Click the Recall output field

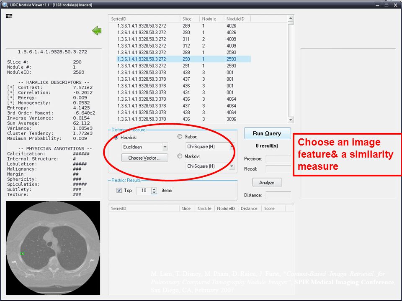pos(278,169)
